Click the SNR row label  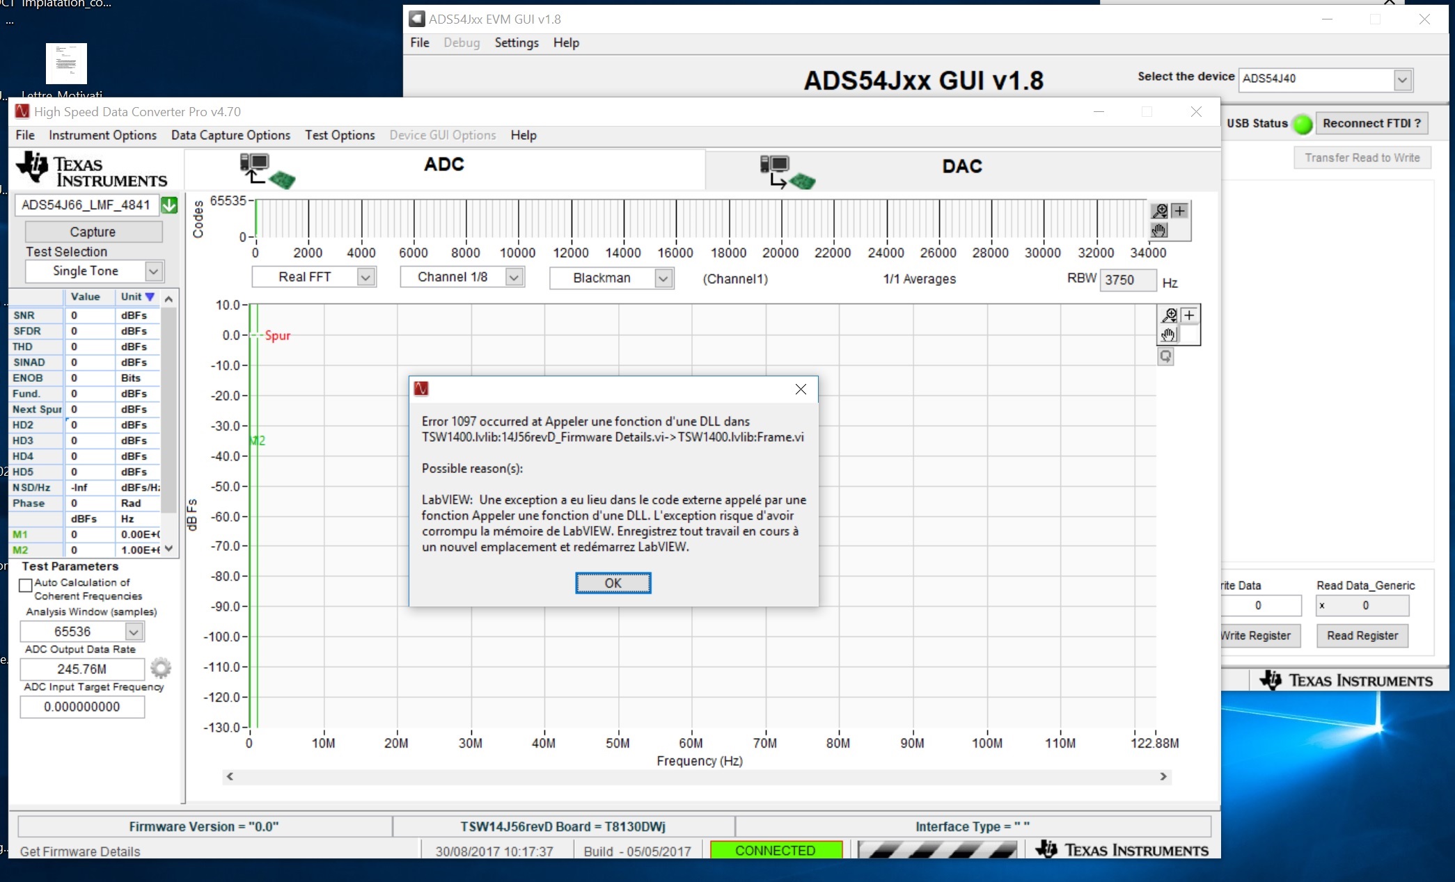pos(24,315)
